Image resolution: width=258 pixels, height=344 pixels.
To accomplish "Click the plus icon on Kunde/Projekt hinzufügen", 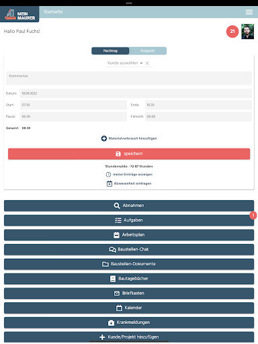I will (102, 337).
